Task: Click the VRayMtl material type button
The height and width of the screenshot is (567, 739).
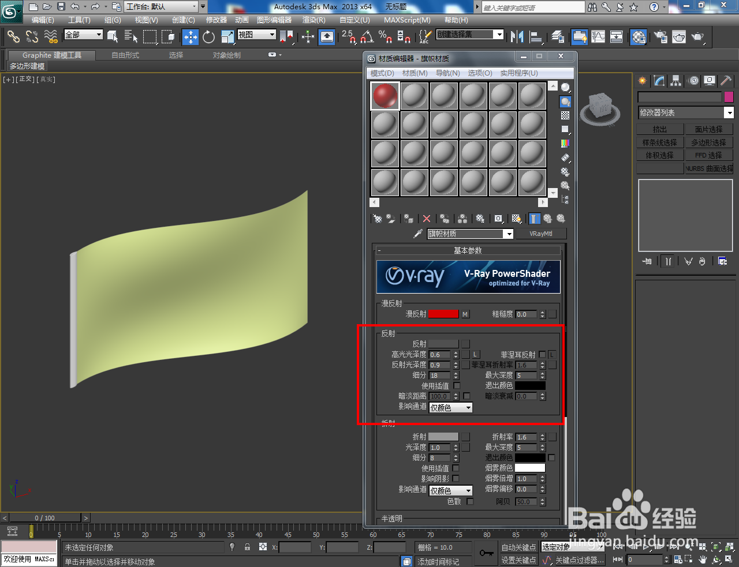Action: coord(541,234)
